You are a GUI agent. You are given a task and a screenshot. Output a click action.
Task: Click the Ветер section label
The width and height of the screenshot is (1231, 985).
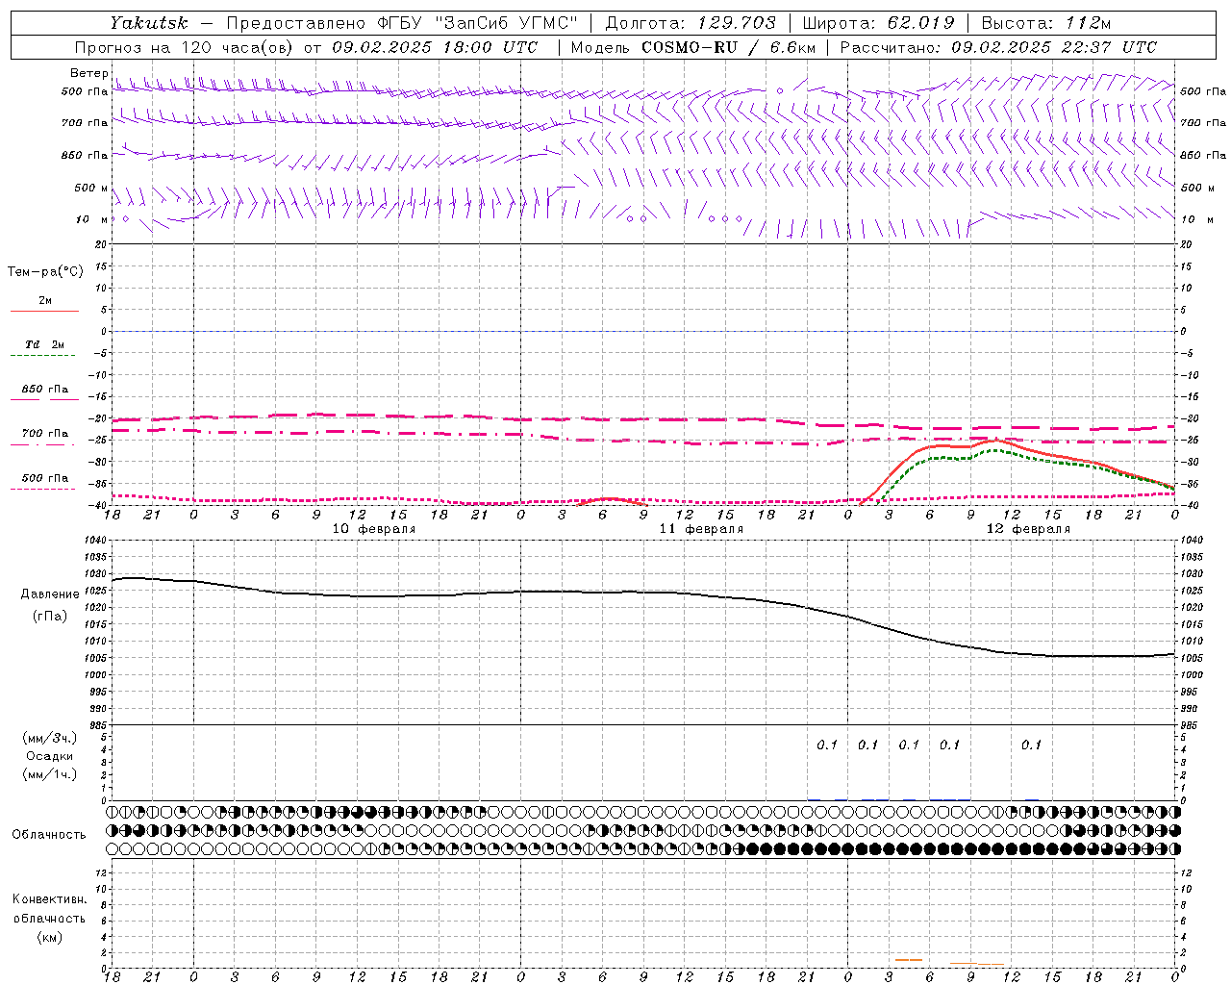88,73
